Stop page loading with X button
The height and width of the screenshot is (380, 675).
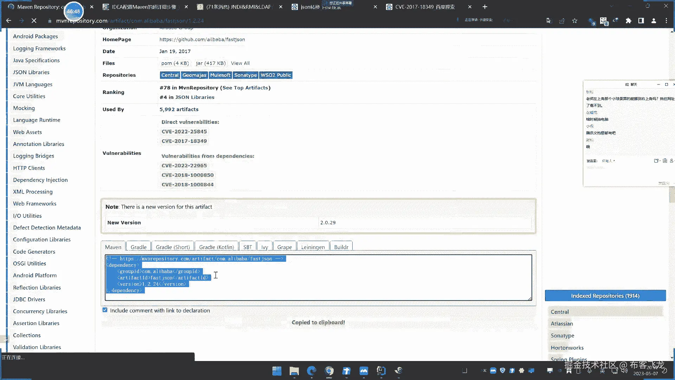click(34, 21)
